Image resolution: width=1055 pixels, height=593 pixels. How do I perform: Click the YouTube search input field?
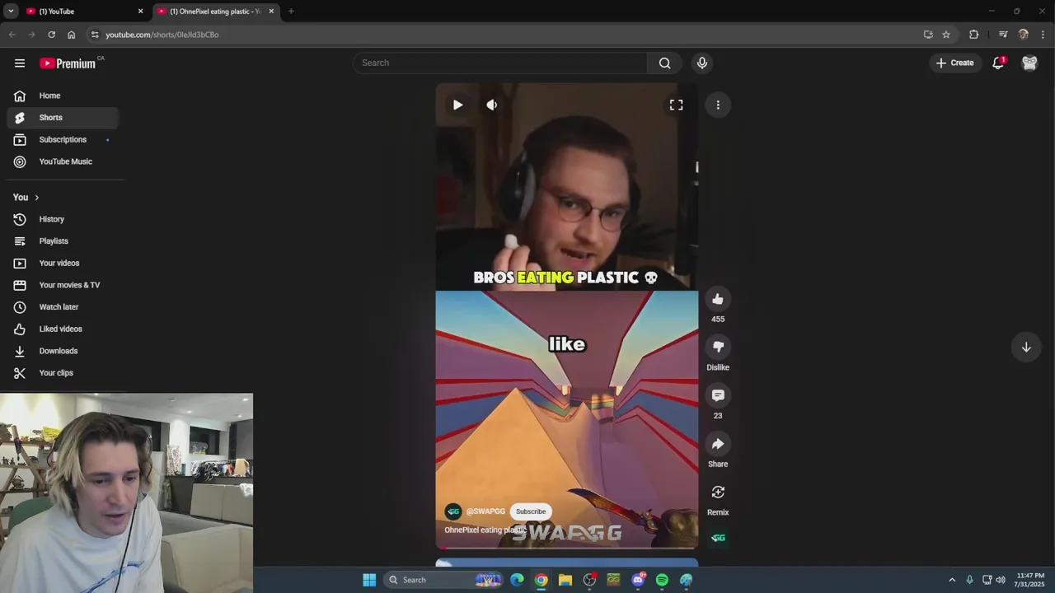point(500,63)
